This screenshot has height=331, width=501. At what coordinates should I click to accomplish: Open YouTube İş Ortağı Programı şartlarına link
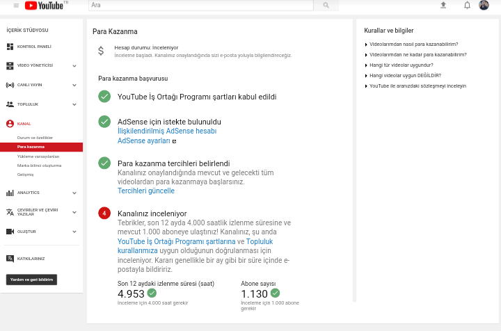[176, 241]
